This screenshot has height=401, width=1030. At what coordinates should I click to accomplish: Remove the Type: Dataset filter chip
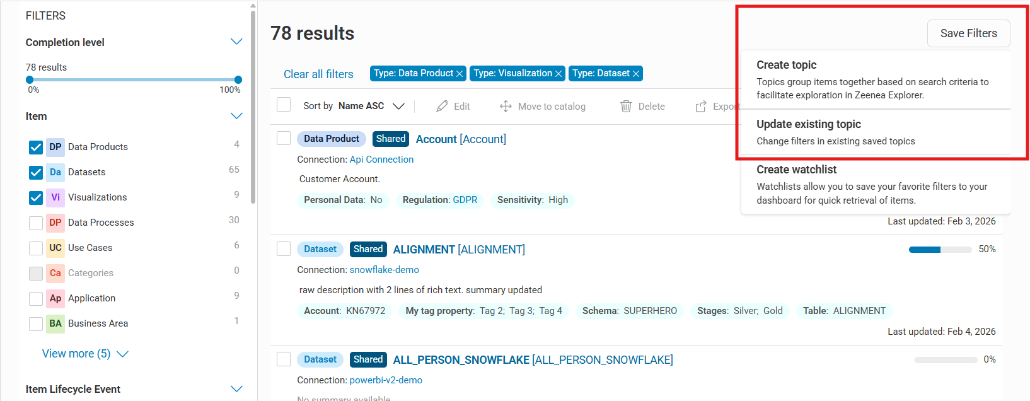coord(636,74)
